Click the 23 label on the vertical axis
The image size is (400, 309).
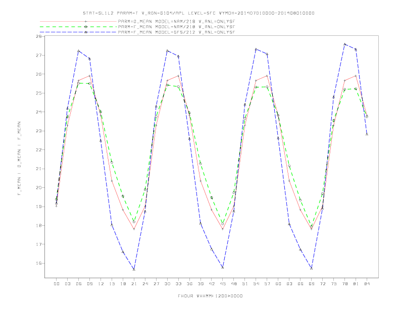pyautogui.click(x=39, y=131)
